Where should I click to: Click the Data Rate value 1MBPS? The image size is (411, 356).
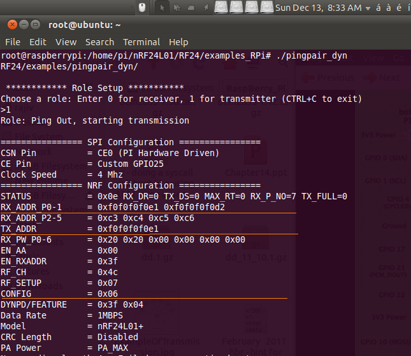[110, 316]
